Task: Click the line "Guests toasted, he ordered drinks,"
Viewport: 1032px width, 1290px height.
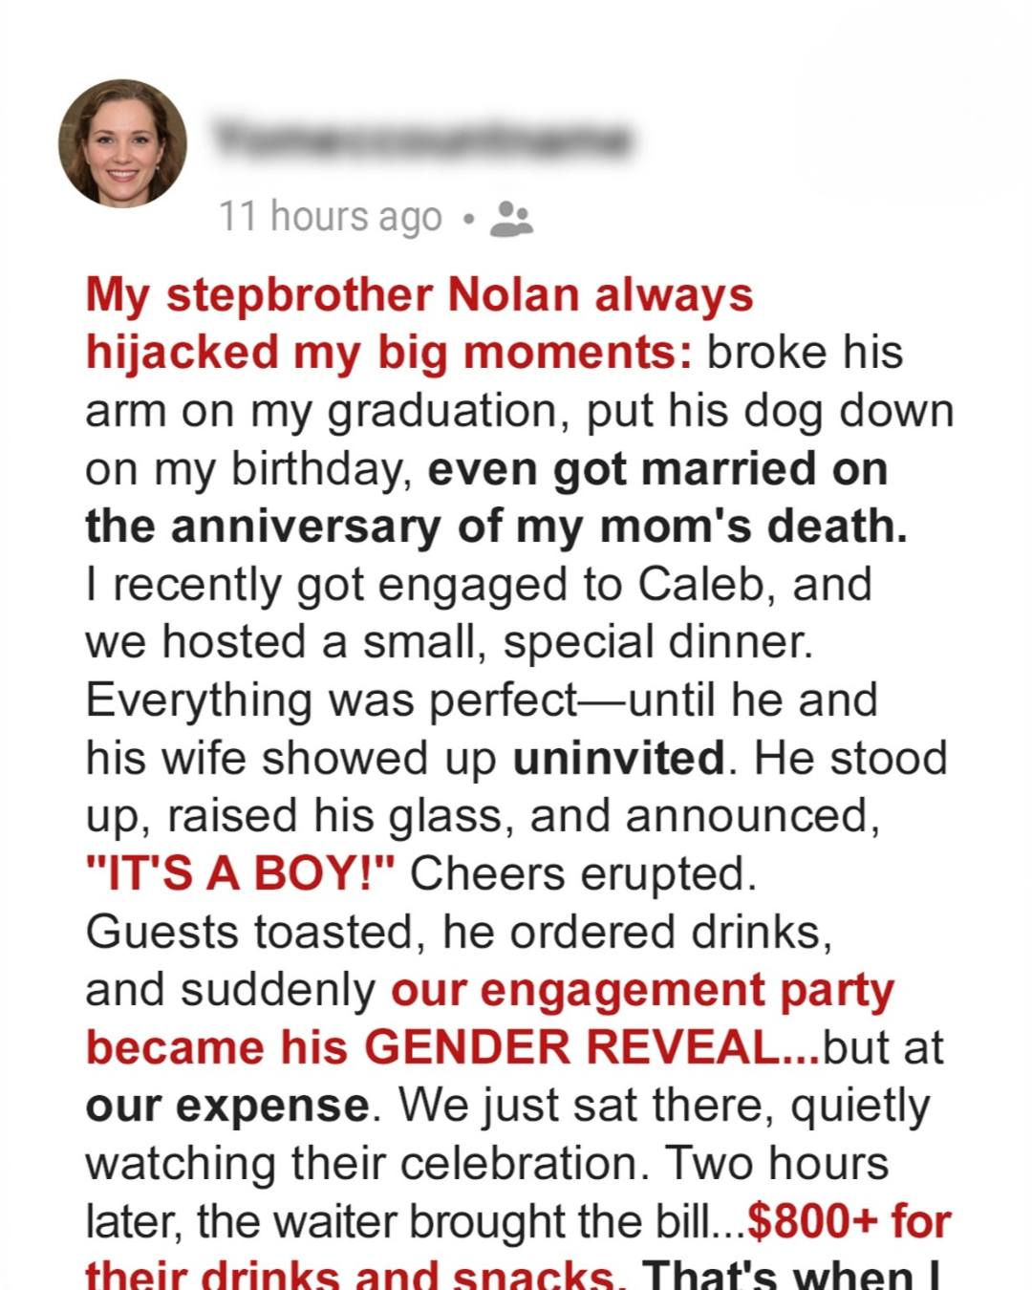Action: tap(459, 933)
